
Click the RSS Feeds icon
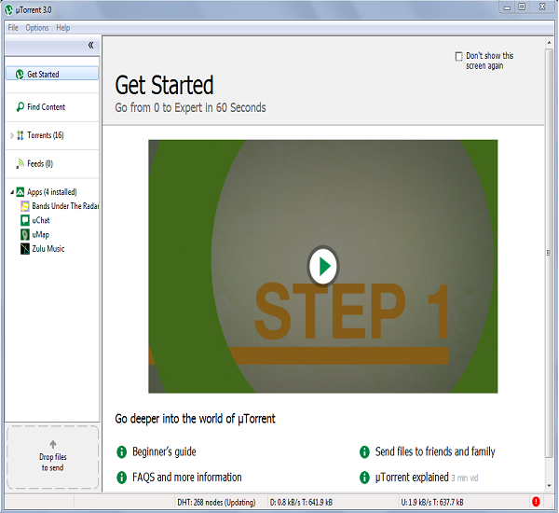click(x=20, y=163)
